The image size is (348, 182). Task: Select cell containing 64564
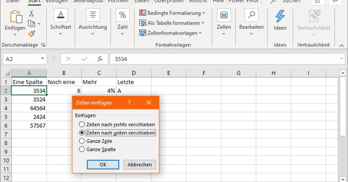tap(29, 108)
